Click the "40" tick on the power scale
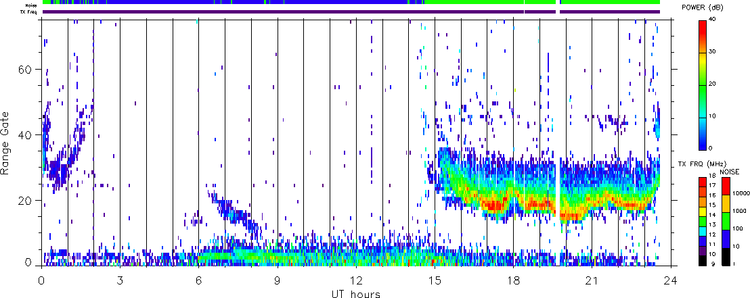Viewport: 750px width, 298px height. pos(713,20)
